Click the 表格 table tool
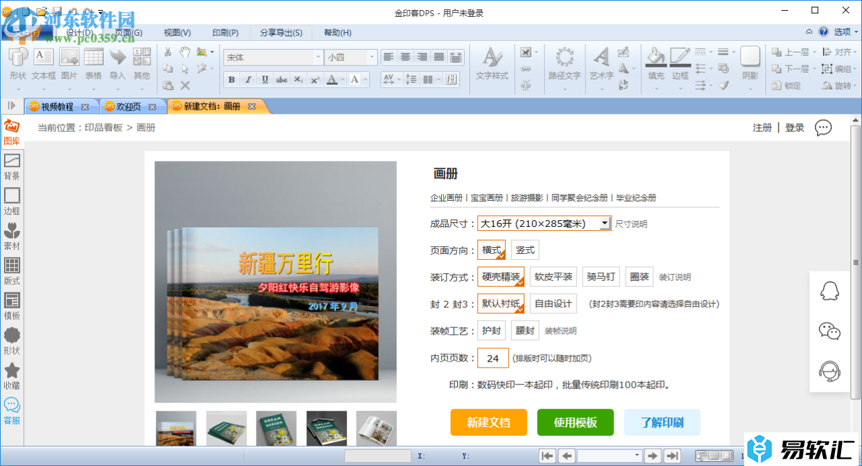 (94, 64)
